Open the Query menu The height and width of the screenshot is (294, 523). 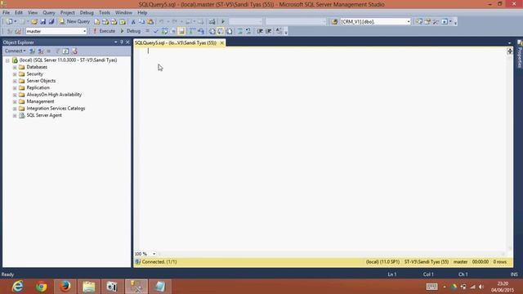(49, 12)
